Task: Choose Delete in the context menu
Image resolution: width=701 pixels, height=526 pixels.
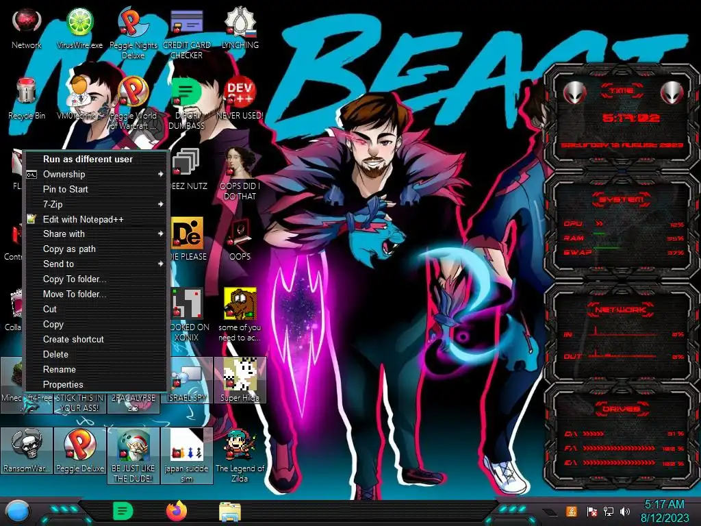Action: [x=96, y=354]
